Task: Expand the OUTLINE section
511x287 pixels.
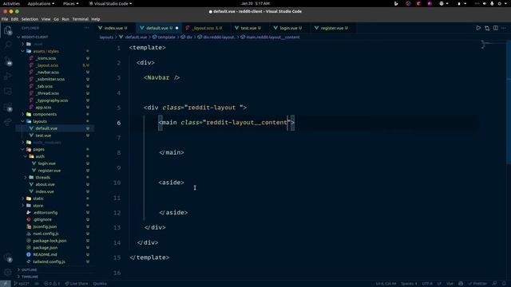Action: [29, 269]
